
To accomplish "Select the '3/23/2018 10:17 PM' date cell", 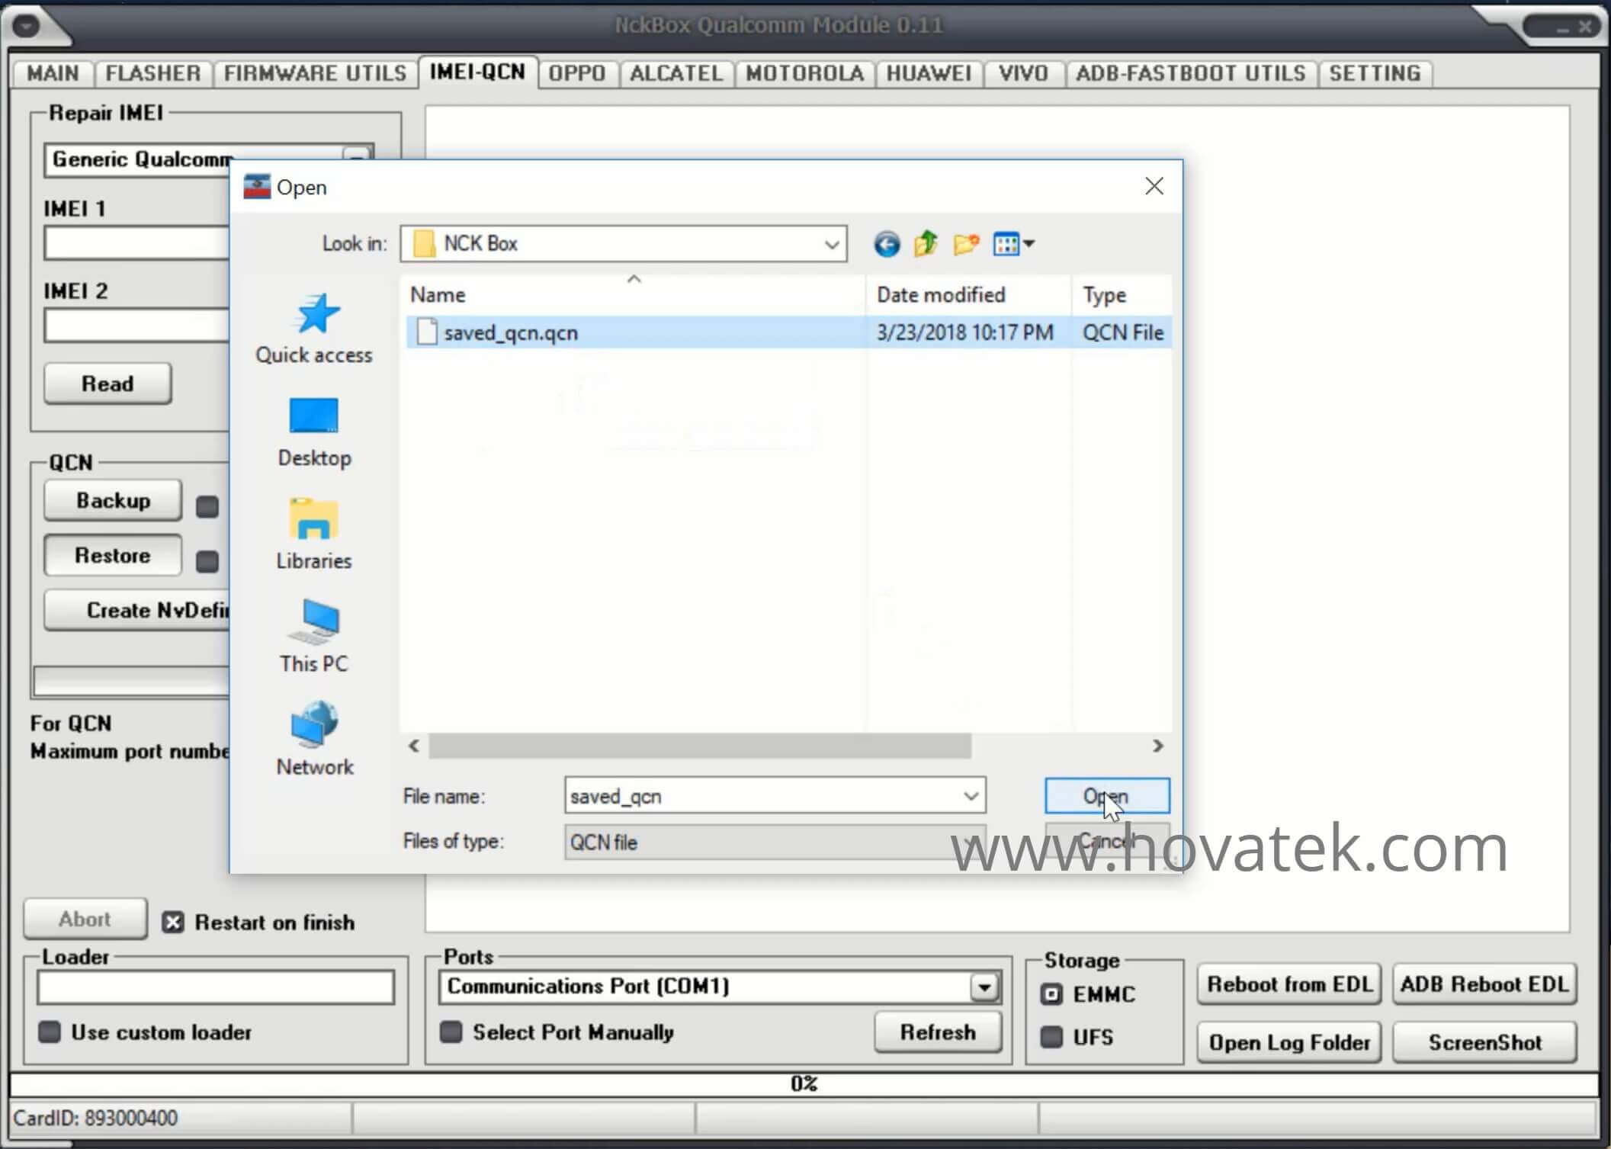I will [965, 333].
